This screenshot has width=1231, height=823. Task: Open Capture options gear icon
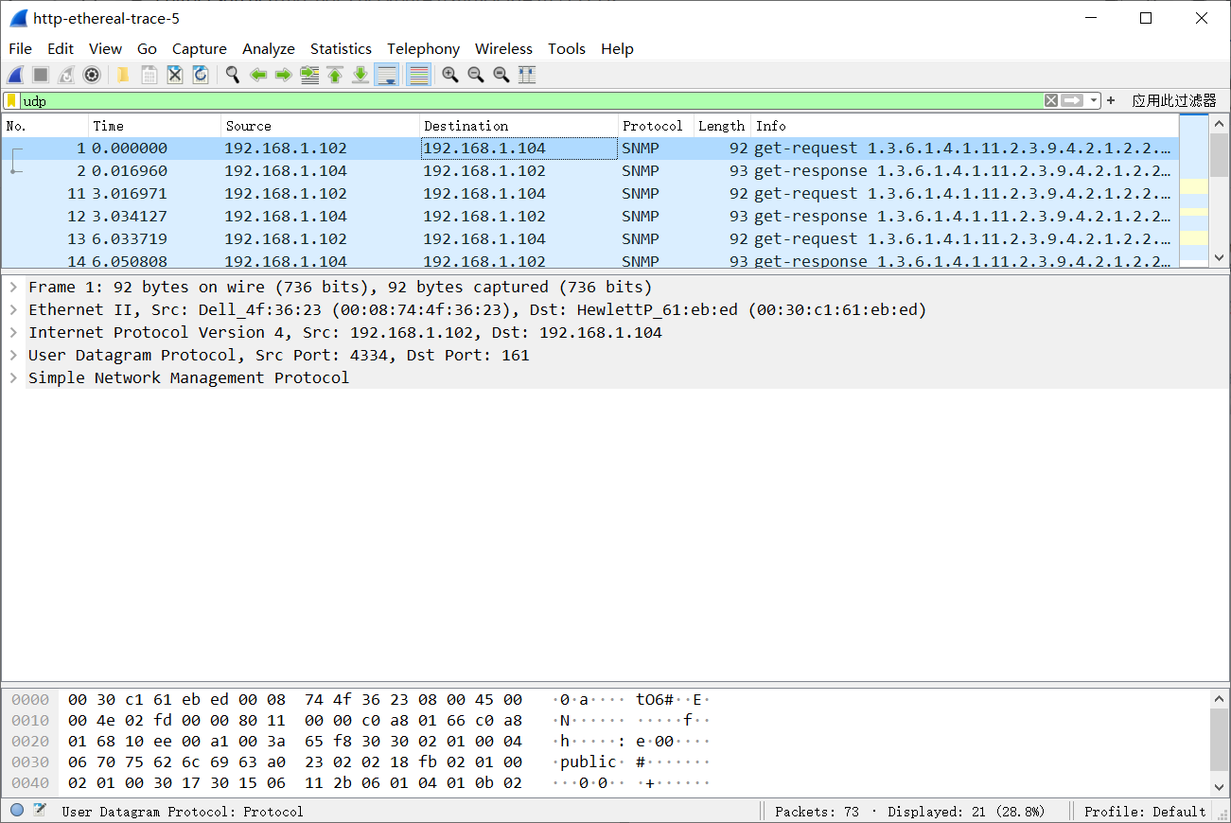pyautogui.click(x=92, y=75)
